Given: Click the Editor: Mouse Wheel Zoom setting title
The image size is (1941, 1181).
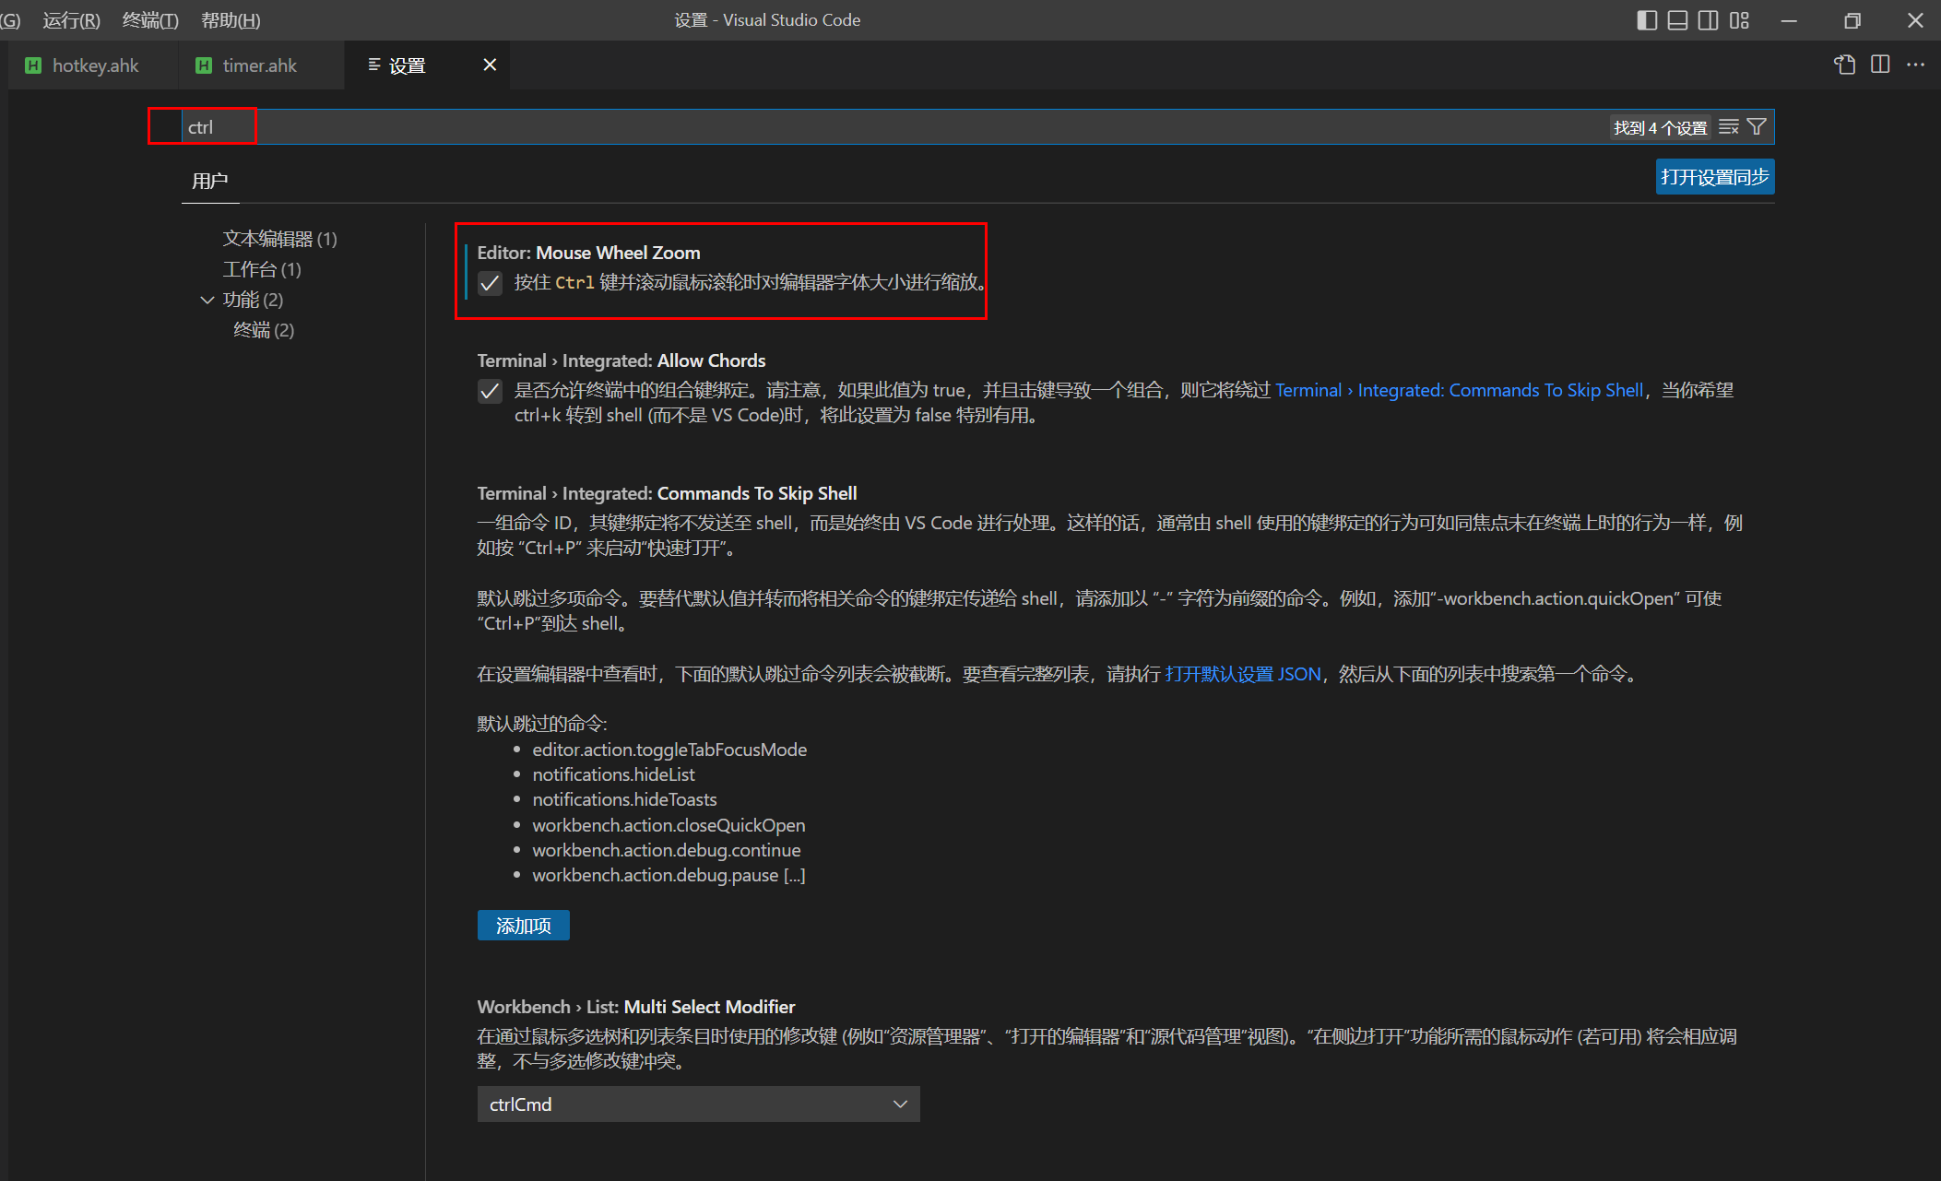Looking at the screenshot, I should (x=588, y=253).
